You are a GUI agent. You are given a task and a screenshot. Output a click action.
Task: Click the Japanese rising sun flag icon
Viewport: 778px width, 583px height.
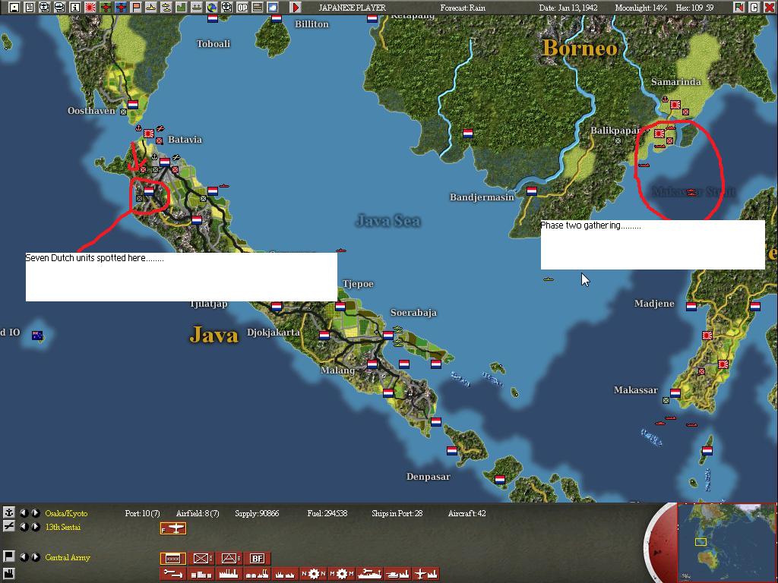tap(90, 8)
